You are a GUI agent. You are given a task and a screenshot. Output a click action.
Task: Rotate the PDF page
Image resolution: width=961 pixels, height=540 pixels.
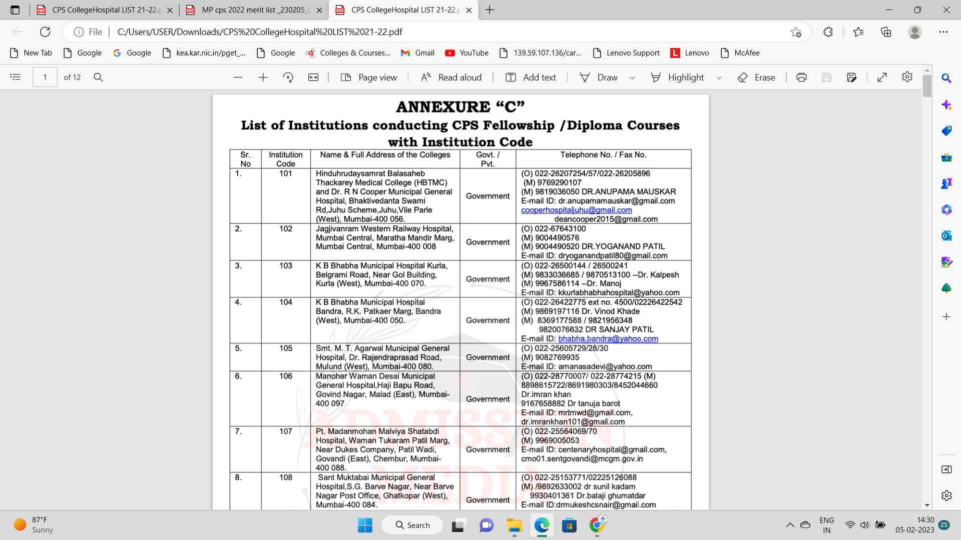288,77
